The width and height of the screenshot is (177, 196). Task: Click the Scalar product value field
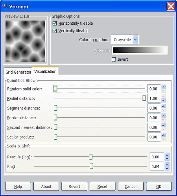154,137
